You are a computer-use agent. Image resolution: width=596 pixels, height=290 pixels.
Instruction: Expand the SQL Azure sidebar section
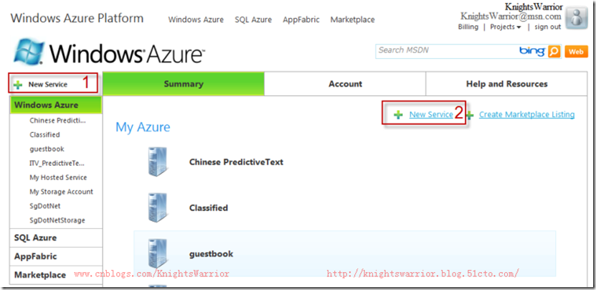pyautogui.click(x=36, y=238)
